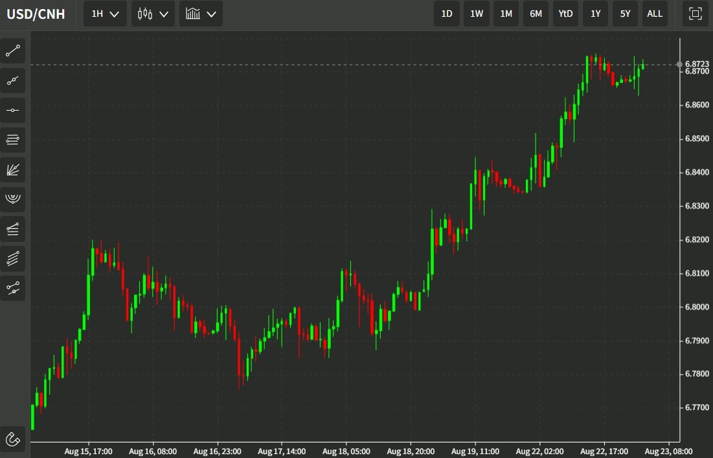This screenshot has width=713, height=458.
Task: Click the current price marker dot on axis
Action: click(x=680, y=65)
